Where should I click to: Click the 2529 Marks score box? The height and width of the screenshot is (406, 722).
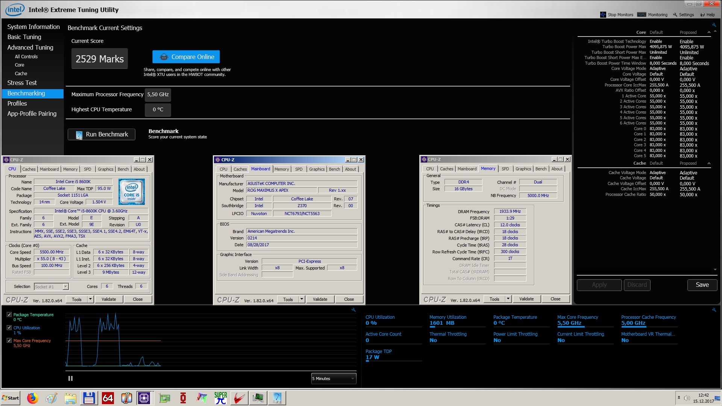click(x=100, y=59)
